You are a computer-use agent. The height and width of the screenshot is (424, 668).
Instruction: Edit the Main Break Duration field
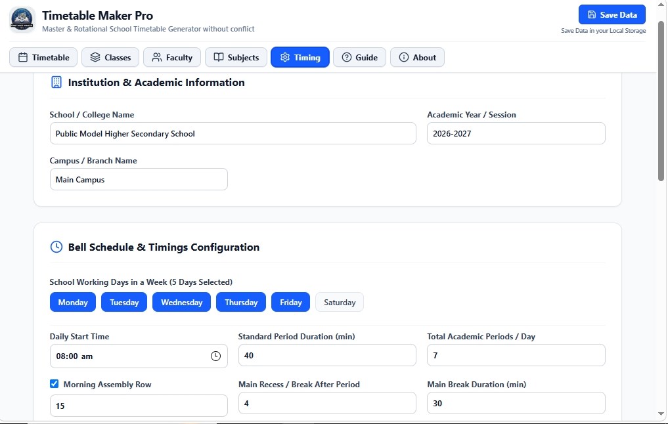pyautogui.click(x=516, y=403)
